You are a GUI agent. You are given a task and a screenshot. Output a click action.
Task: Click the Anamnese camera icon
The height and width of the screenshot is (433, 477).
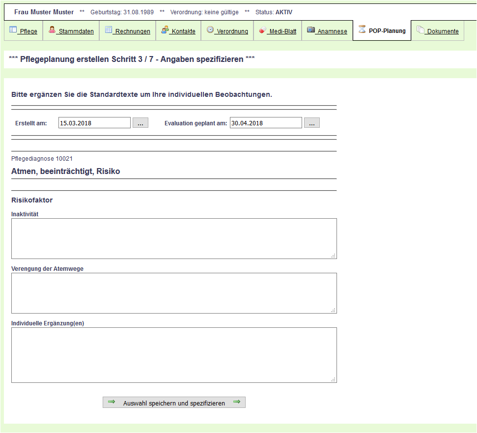pos(311,30)
